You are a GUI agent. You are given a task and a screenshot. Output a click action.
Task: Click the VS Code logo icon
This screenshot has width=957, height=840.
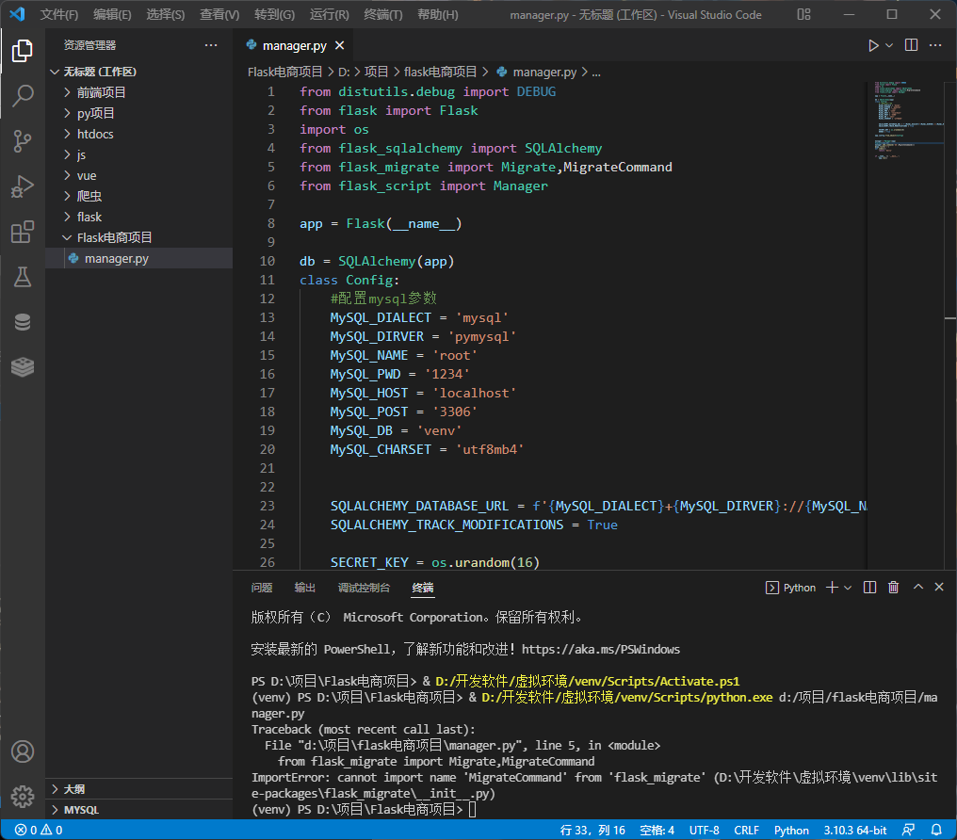click(x=18, y=14)
